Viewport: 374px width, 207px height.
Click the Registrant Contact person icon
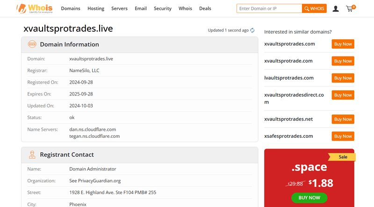(32, 155)
